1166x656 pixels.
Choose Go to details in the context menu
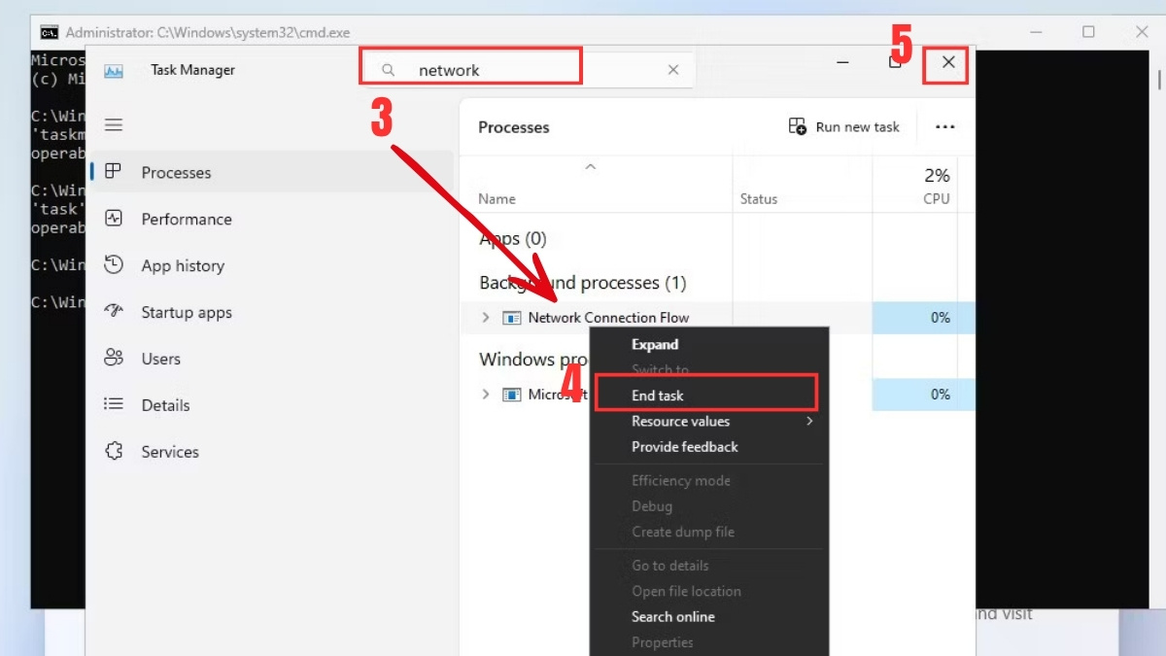(670, 566)
